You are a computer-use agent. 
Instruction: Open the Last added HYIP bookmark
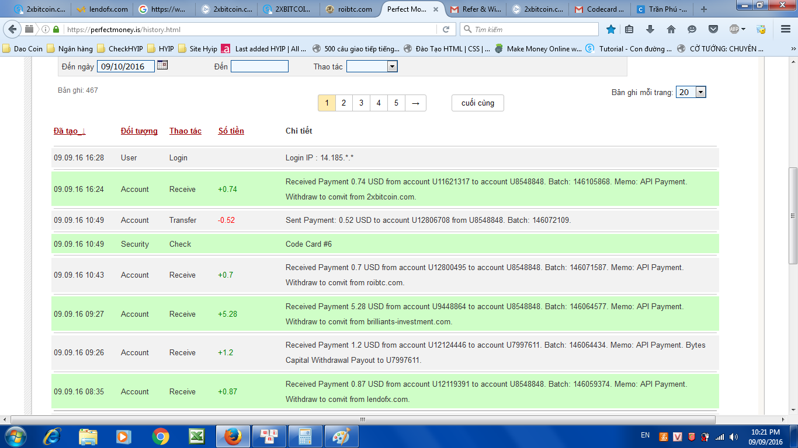(265, 49)
